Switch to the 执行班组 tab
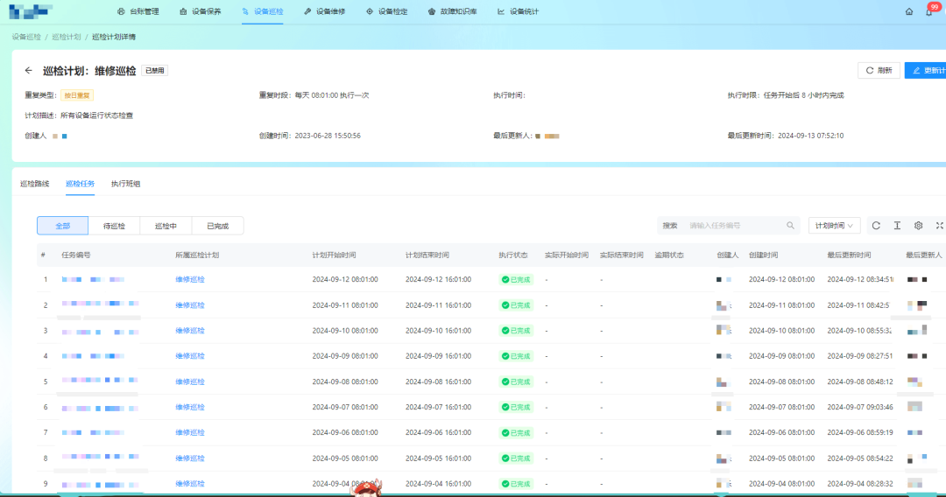946x497 pixels. pyautogui.click(x=125, y=184)
